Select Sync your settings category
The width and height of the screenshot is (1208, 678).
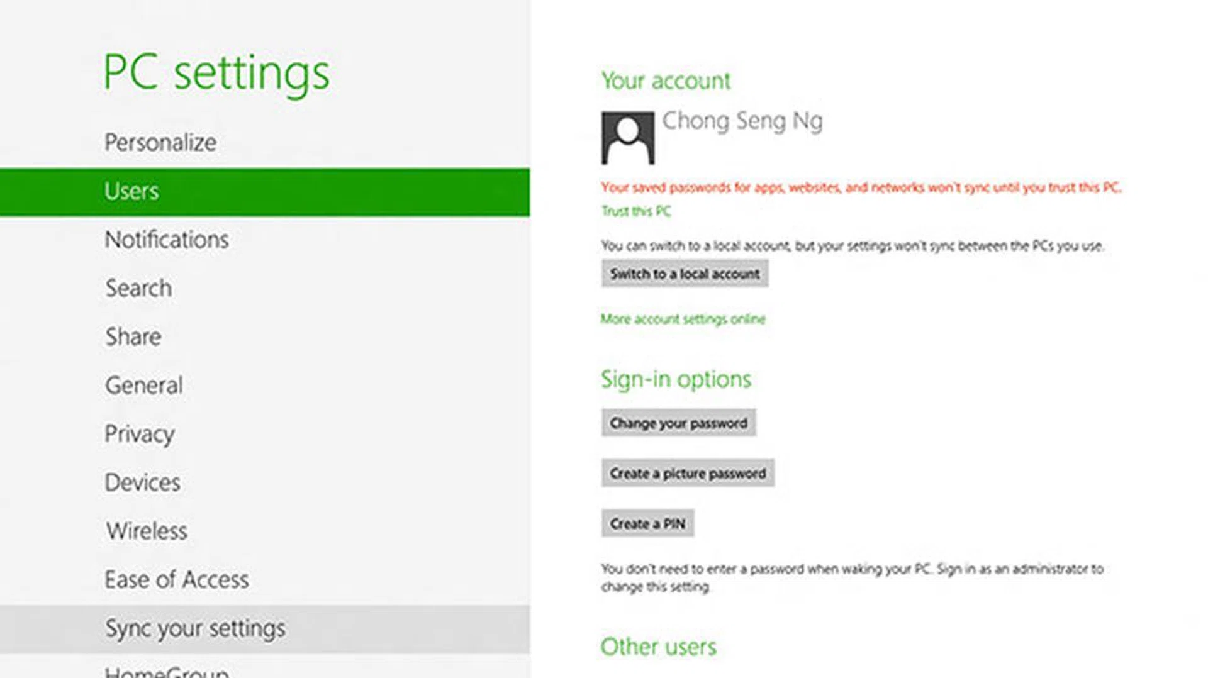195,628
